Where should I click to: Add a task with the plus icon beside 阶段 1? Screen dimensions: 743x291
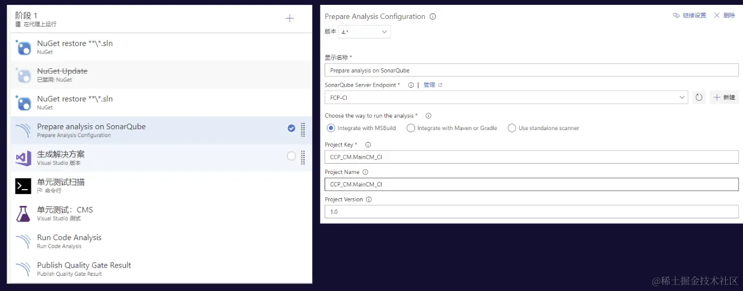289,18
